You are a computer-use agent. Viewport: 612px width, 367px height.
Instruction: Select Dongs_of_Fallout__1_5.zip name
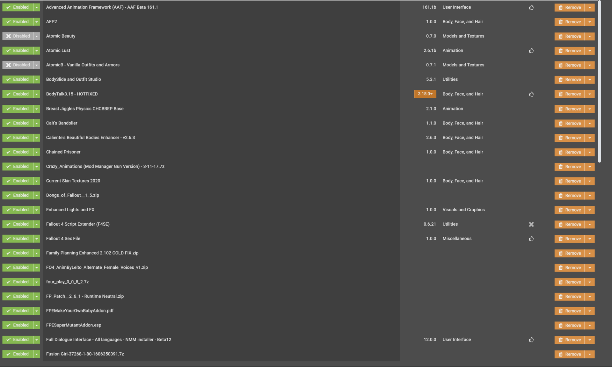[x=73, y=195]
